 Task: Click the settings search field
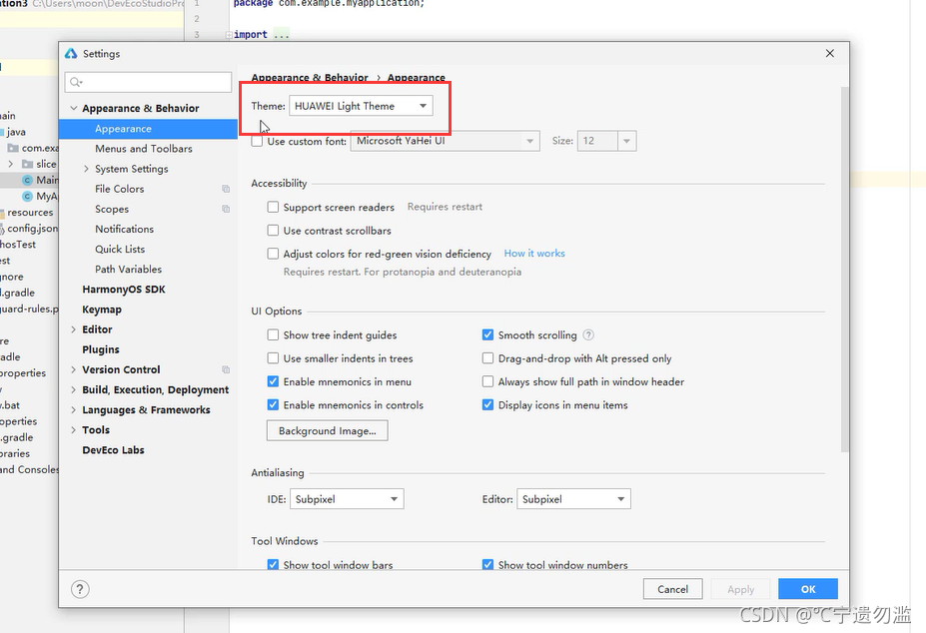point(148,82)
